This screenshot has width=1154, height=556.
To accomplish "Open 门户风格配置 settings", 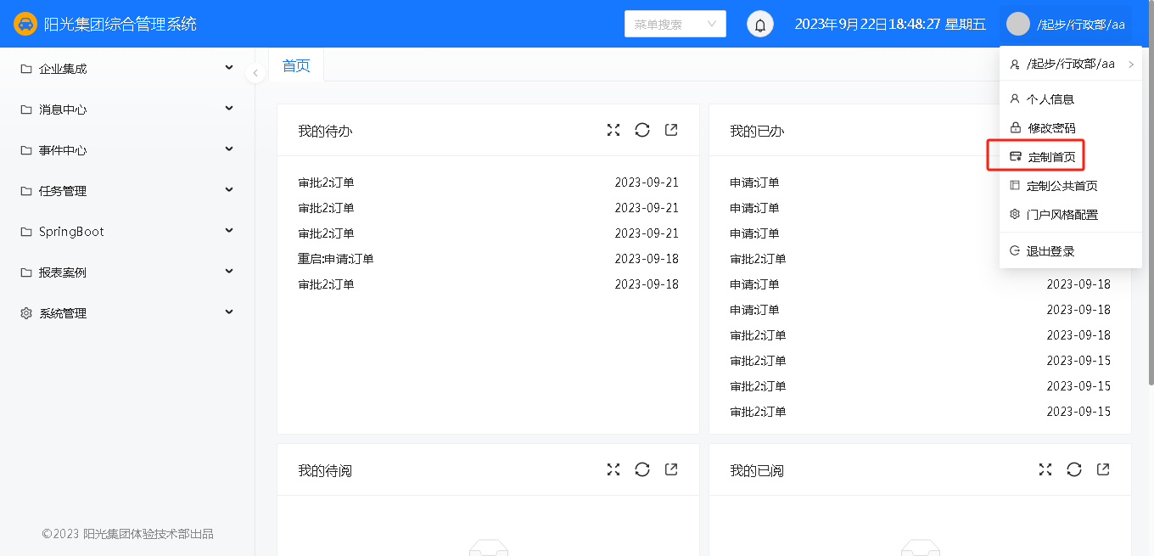I will tap(1062, 215).
